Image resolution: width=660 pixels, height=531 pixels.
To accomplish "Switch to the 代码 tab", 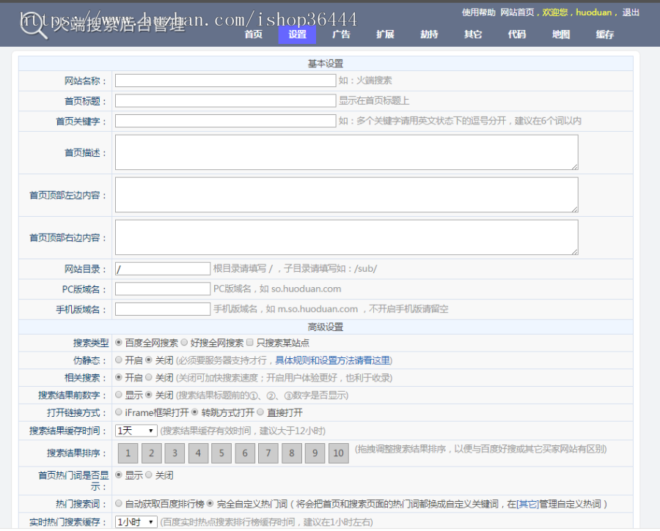I will 517,34.
